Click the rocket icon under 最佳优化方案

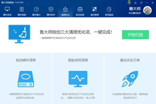(130, 79)
